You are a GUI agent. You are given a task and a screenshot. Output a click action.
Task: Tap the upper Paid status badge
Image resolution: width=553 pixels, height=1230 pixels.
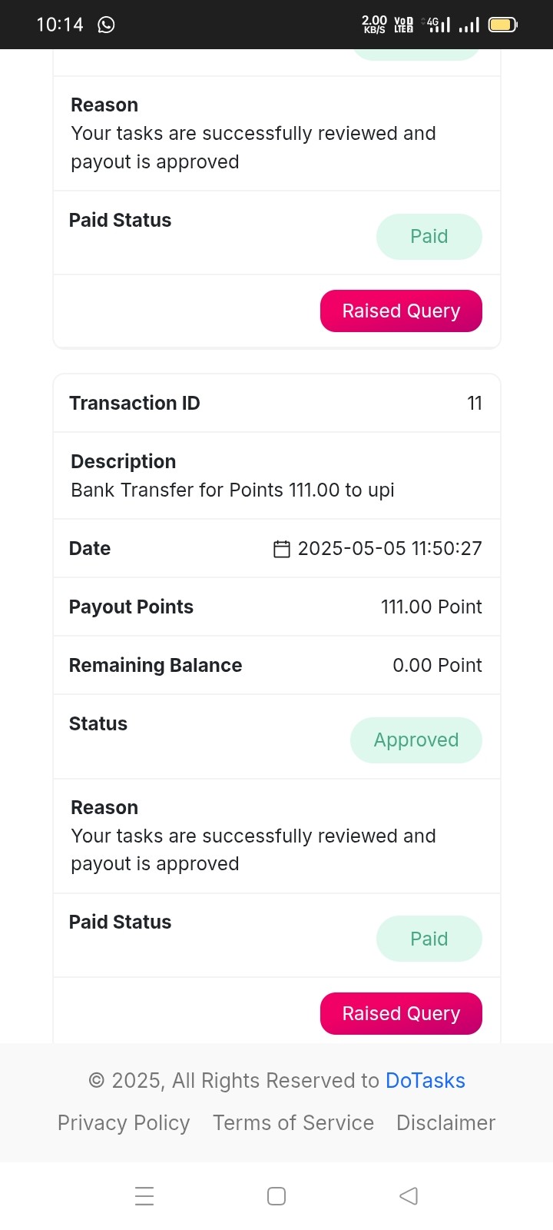pos(429,237)
